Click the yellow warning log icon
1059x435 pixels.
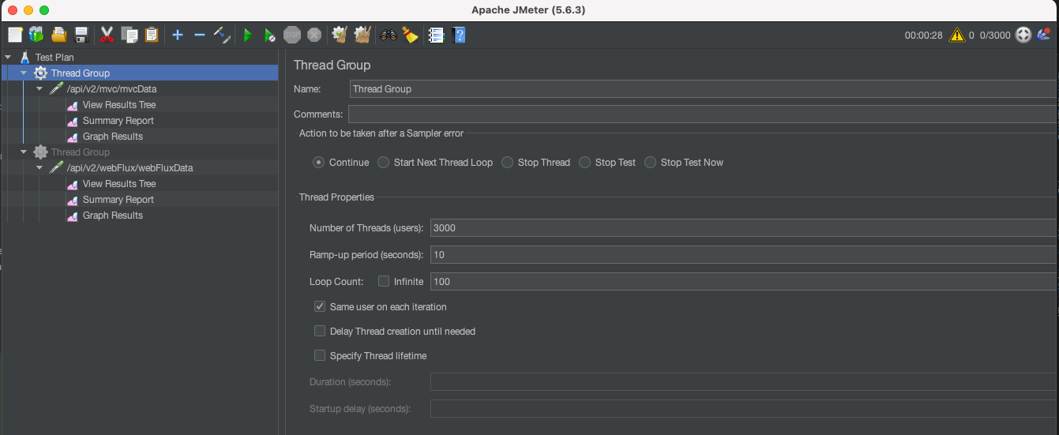click(x=957, y=35)
